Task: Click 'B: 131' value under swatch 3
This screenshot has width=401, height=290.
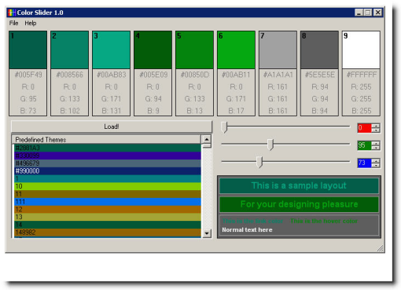Action: coord(112,111)
